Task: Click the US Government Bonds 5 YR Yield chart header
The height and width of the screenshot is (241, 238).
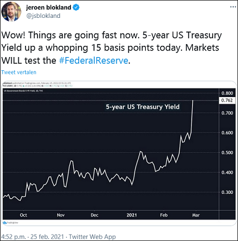Action: 23,90
